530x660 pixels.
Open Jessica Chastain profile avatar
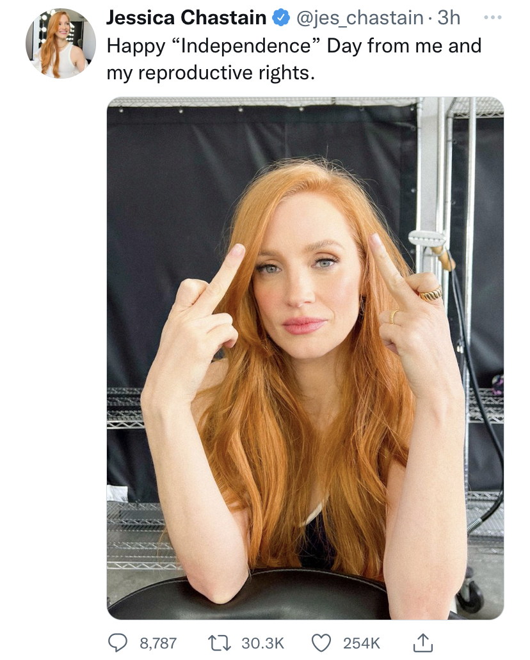click(x=61, y=43)
